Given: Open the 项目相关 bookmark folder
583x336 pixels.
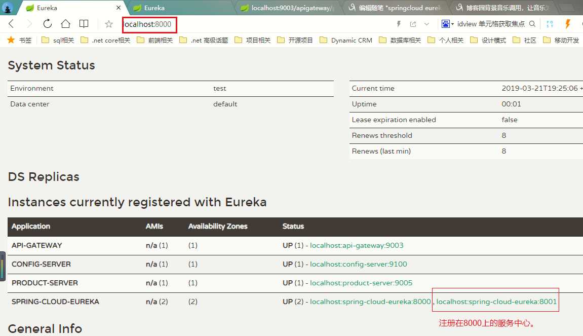Looking at the screenshot, I should click(x=252, y=40).
